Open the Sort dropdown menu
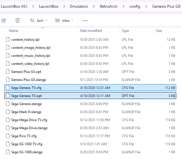 39,21
